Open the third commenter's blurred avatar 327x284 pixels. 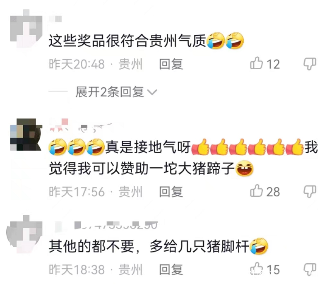(x=24, y=234)
